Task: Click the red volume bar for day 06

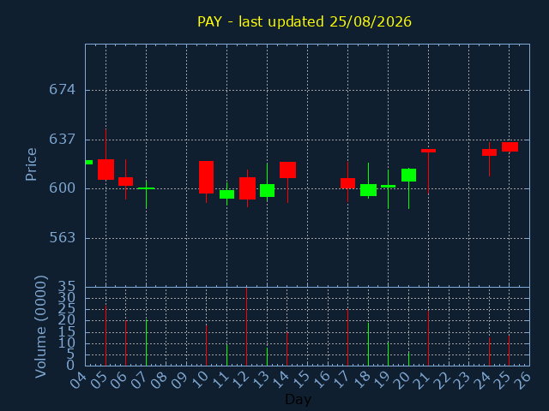Action: pos(126,343)
